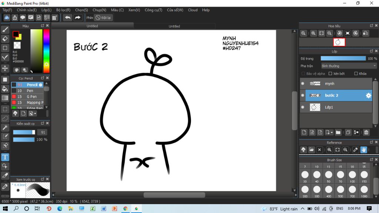The image size is (379, 213).
Task: Toggle visibility of the Lớp1 layer
Action: [303, 107]
